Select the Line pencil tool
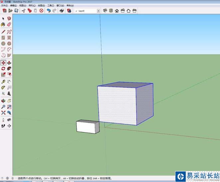The height and width of the screenshot is (182, 220). coord(3,32)
